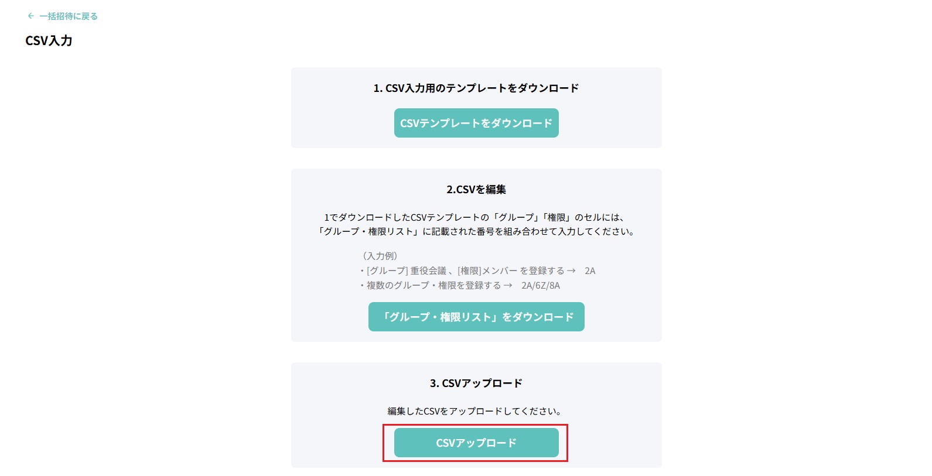The image size is (932, 476).
Task: Click the 2A/6Z/8A example value
Action: (x=540, y=285)
